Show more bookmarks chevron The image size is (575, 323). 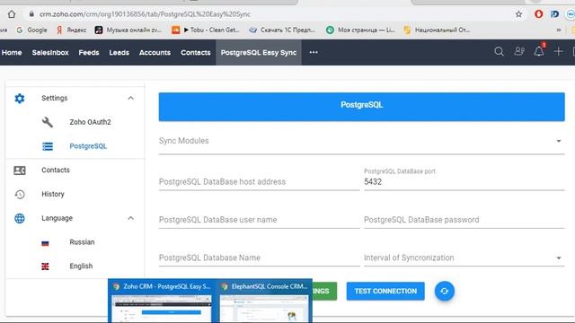[x=558, y=30]
